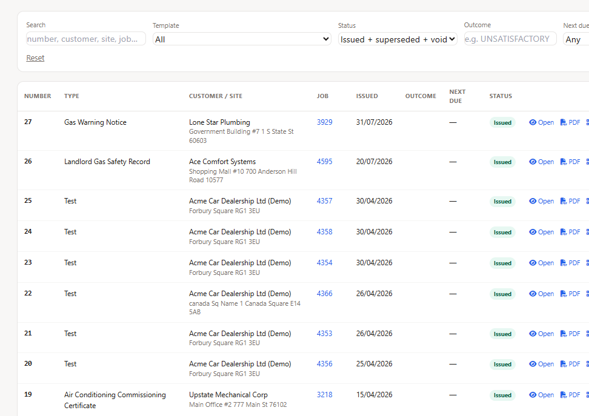Image resolution: width=589 pixels, height=416 pixels.
Task: Download PDF for certificate 22
Action: pyautogui.click(x=570, y=294)
